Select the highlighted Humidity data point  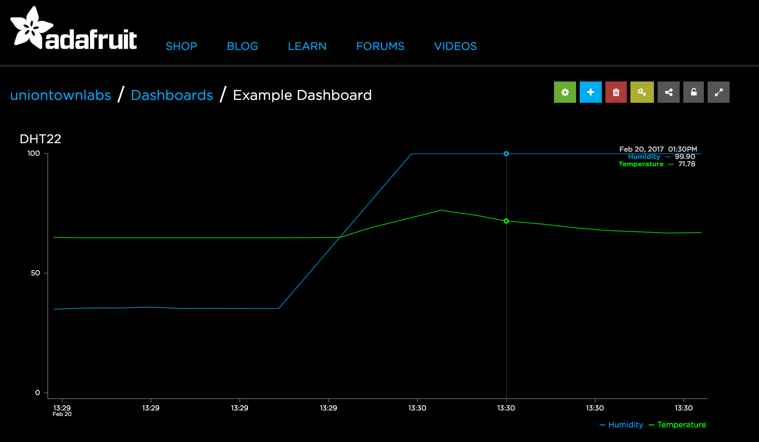pos(506,153)
